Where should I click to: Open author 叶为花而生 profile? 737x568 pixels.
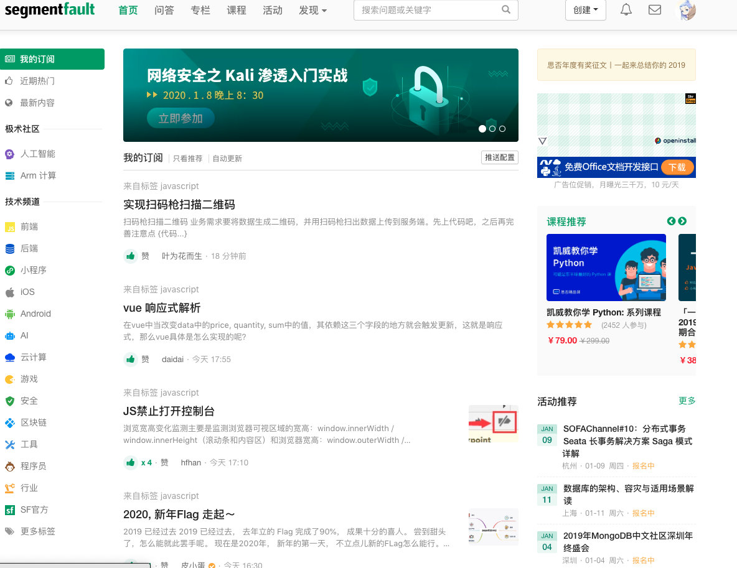(182, 256)
